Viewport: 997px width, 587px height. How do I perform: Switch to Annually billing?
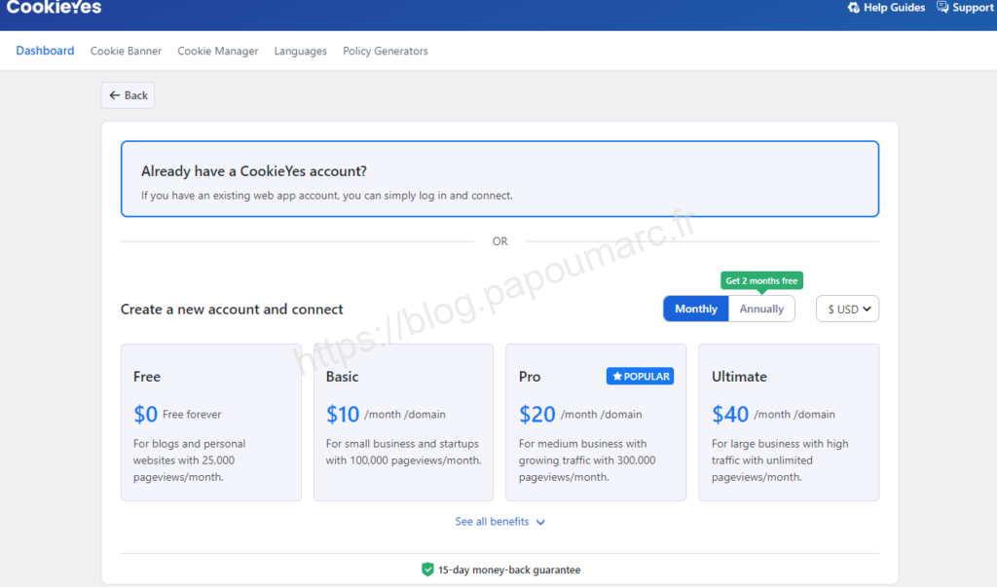[x=761, y=309]
